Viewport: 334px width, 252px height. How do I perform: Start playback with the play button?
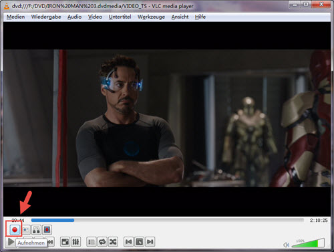pos(11,242)
